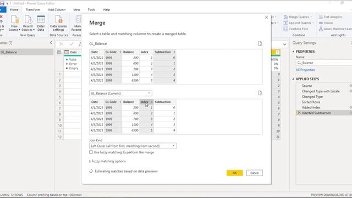Click the Cancel button
The width and height of the screenshot is (352, 198).
pos(254,173)
